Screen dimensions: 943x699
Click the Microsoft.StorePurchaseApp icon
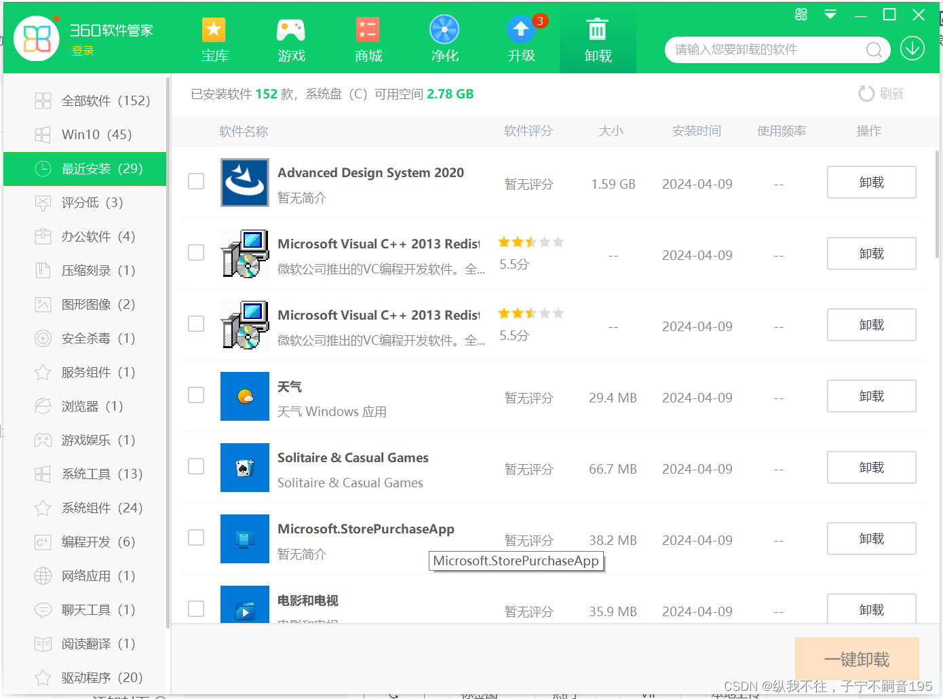pyautogui.click(x=245, y=539)
